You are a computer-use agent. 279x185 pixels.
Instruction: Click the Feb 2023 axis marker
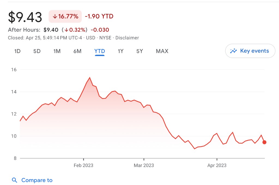[83, 165]
